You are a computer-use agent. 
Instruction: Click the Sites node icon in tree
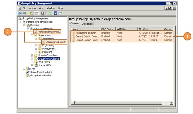tap(28, 69)
